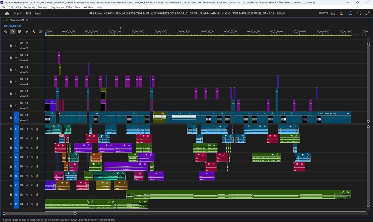Switch to the Export tab
This screenshot has height=222, width=373.
38,13
